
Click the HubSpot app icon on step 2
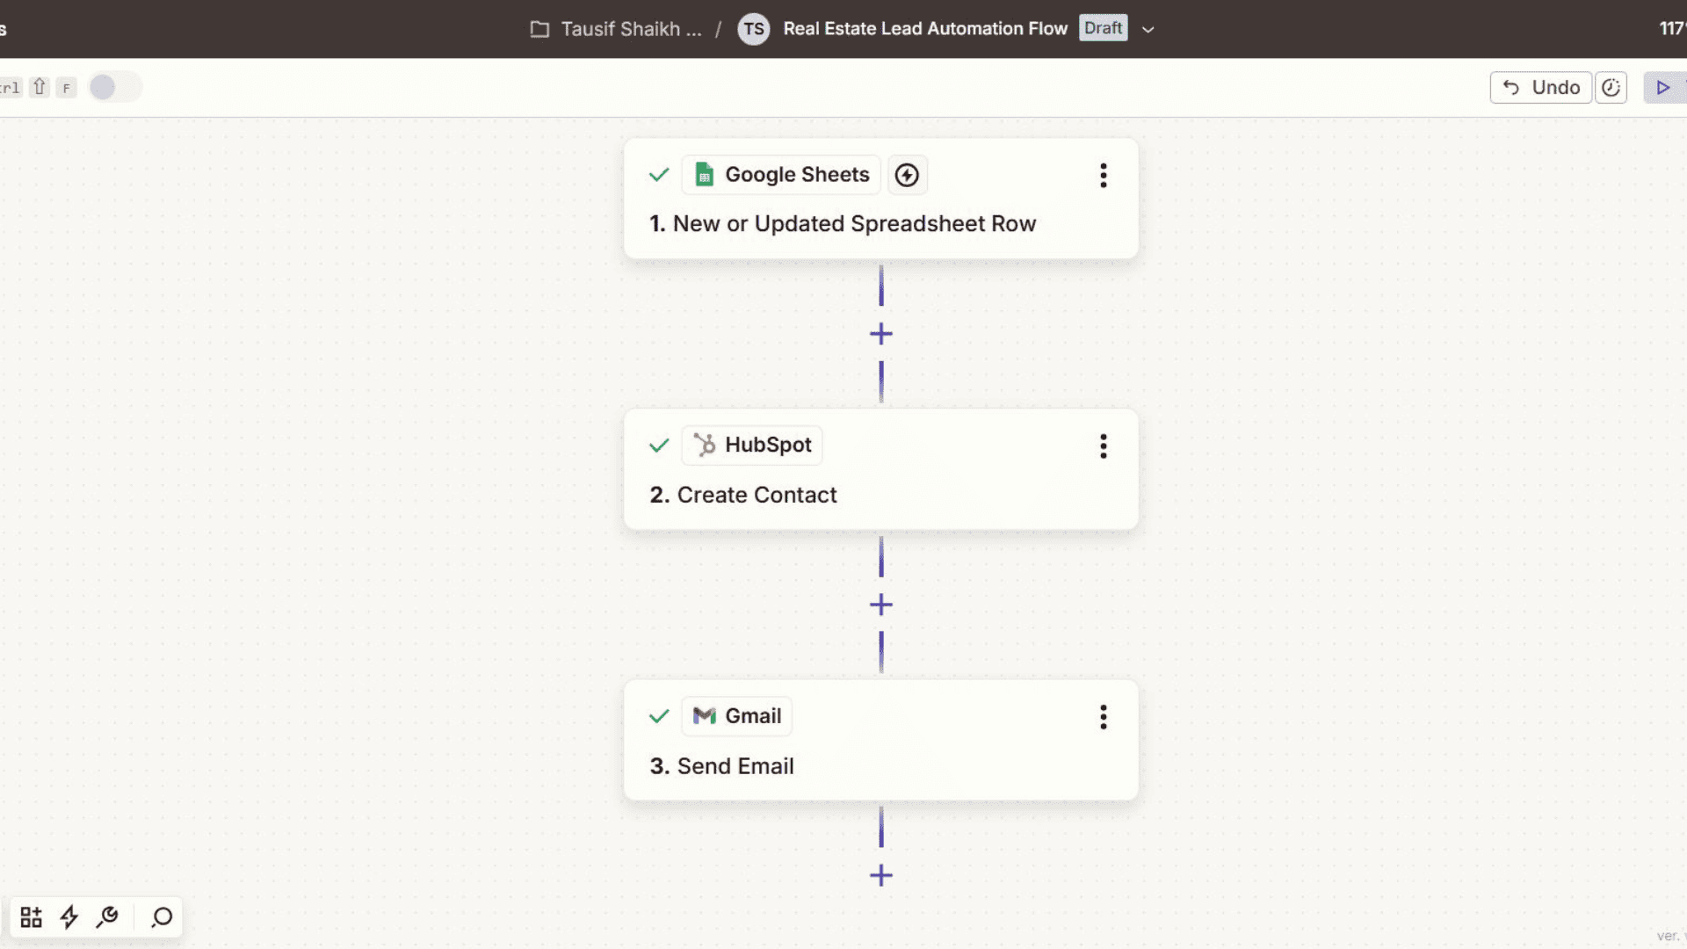click(x=703, y=445)
